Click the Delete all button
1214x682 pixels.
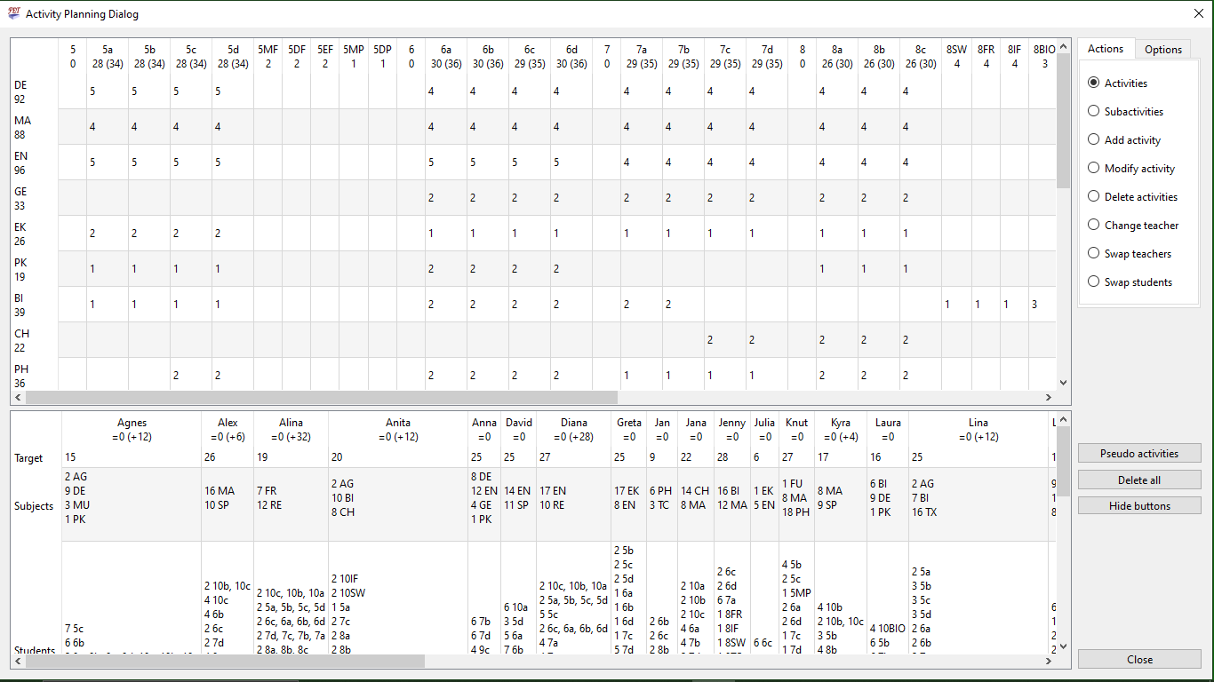(x=1139, y=480)
